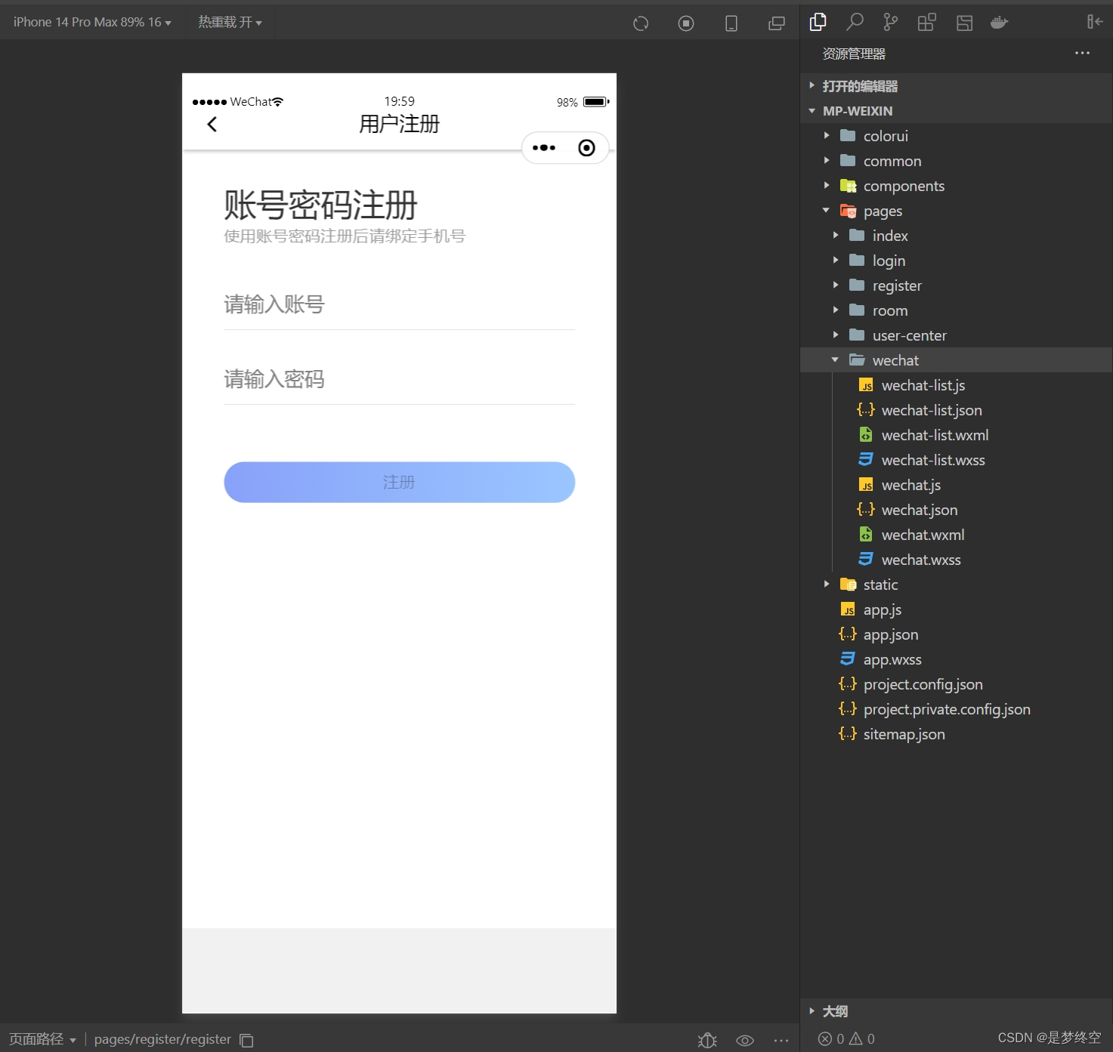Image resolution: width=1113 pixels, height=1052 pixels.
Task: Expand the 大纲 outline section
Action: [x=956, y=1011]
